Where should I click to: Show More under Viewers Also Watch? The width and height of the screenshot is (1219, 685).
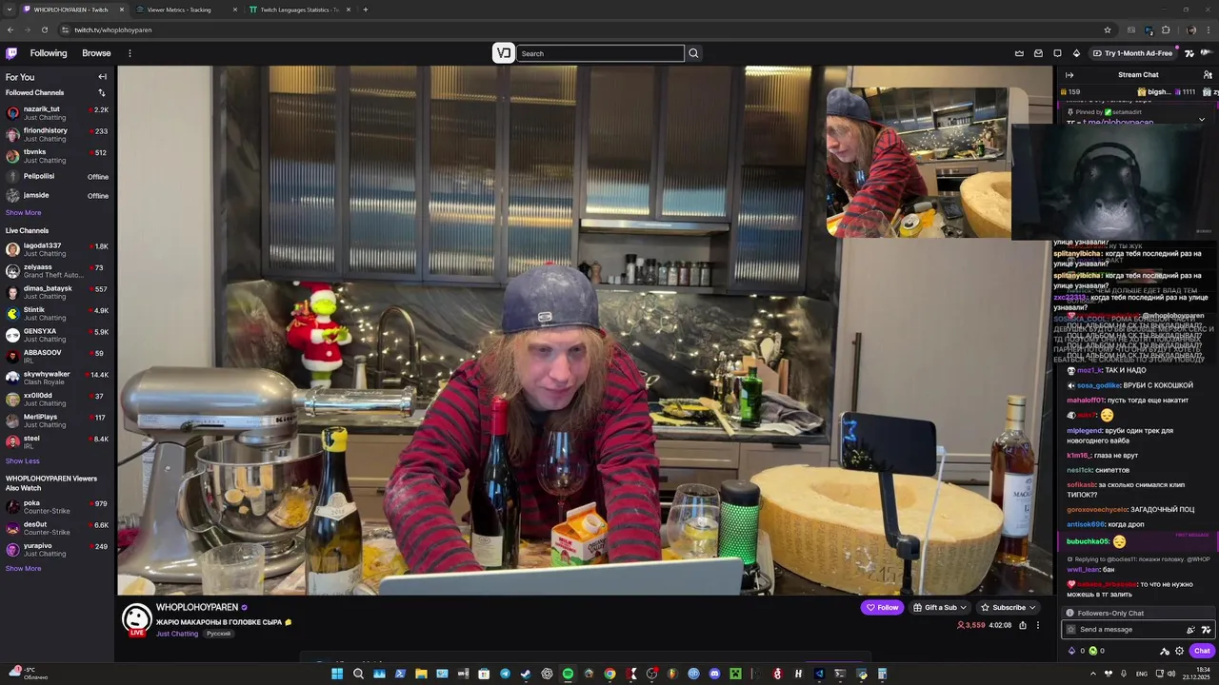(x=24, y=569)
